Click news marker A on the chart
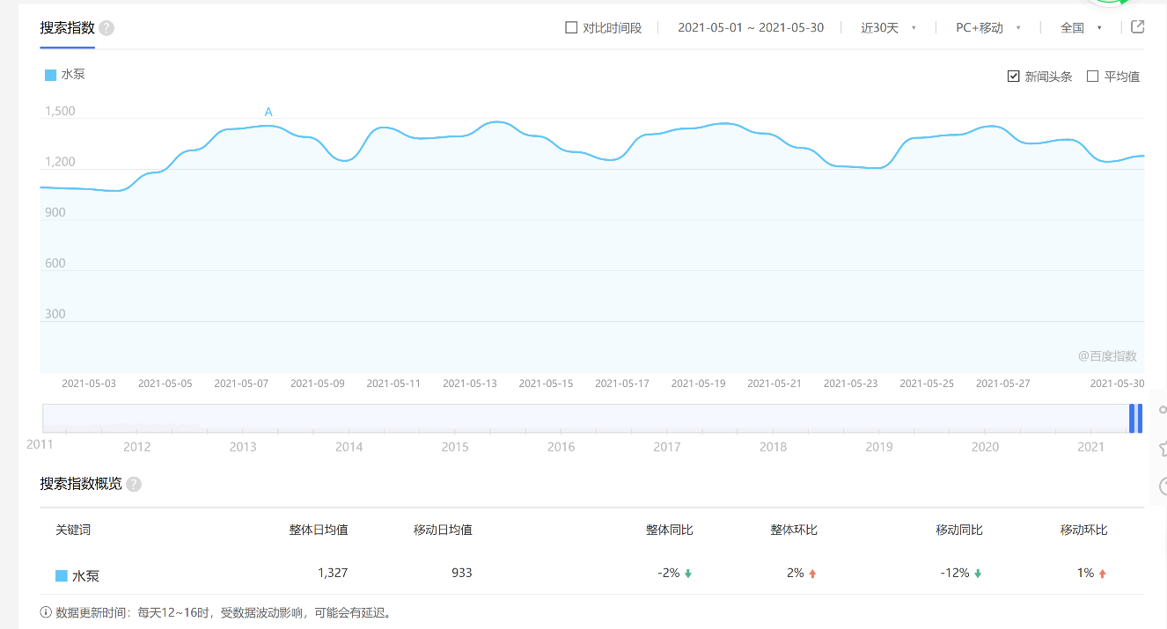This screenshot has height=629, width=1167. point(268,112)
